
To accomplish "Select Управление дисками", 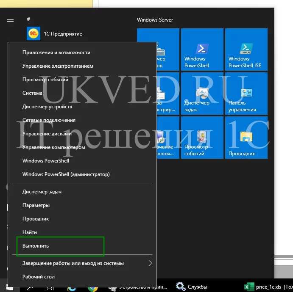I will coord(82,134).
